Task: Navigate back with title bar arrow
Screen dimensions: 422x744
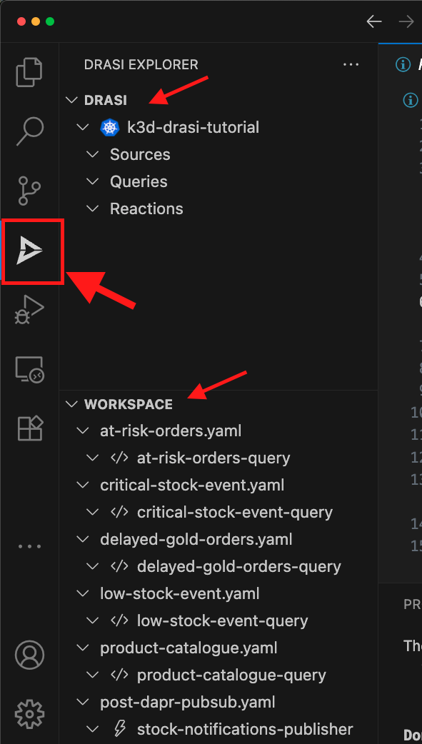Action: click(374, 21)
